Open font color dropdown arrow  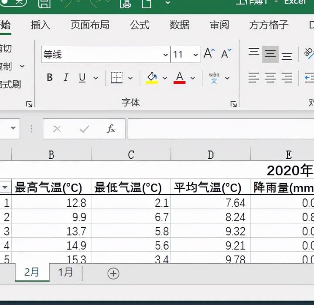(x=193, y=78)
